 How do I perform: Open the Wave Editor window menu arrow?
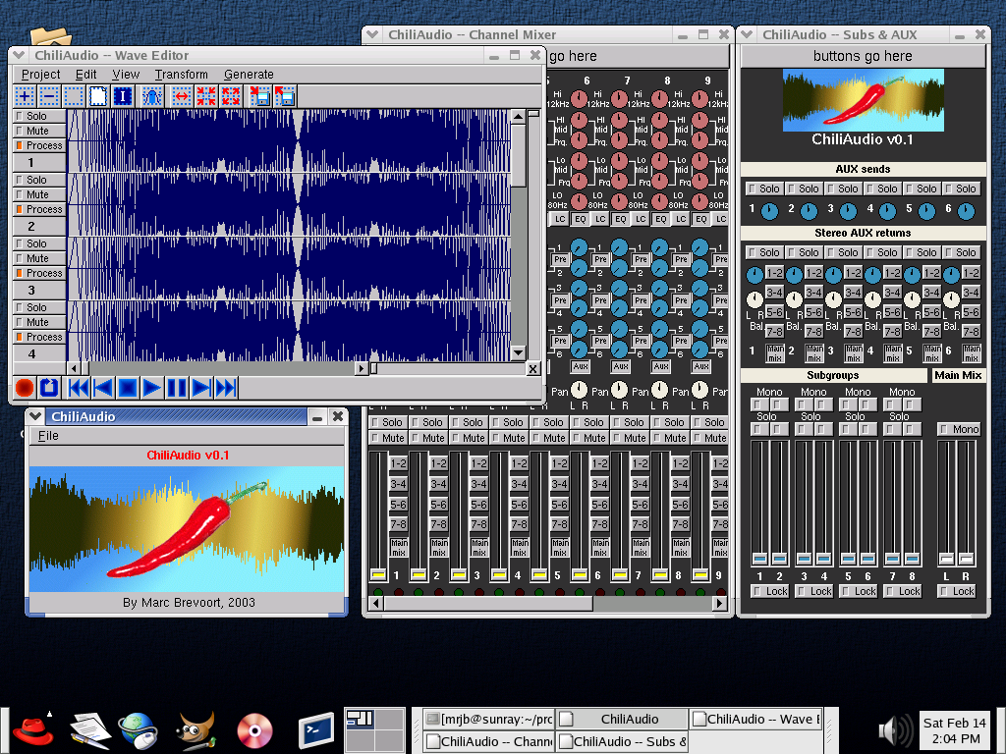tap(19, 55)
